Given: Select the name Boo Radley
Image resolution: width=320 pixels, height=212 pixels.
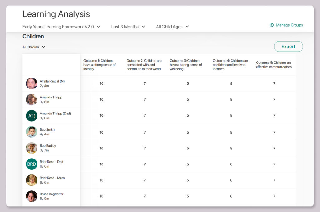Looking at the screenshot, I should [x=48, y=146].
